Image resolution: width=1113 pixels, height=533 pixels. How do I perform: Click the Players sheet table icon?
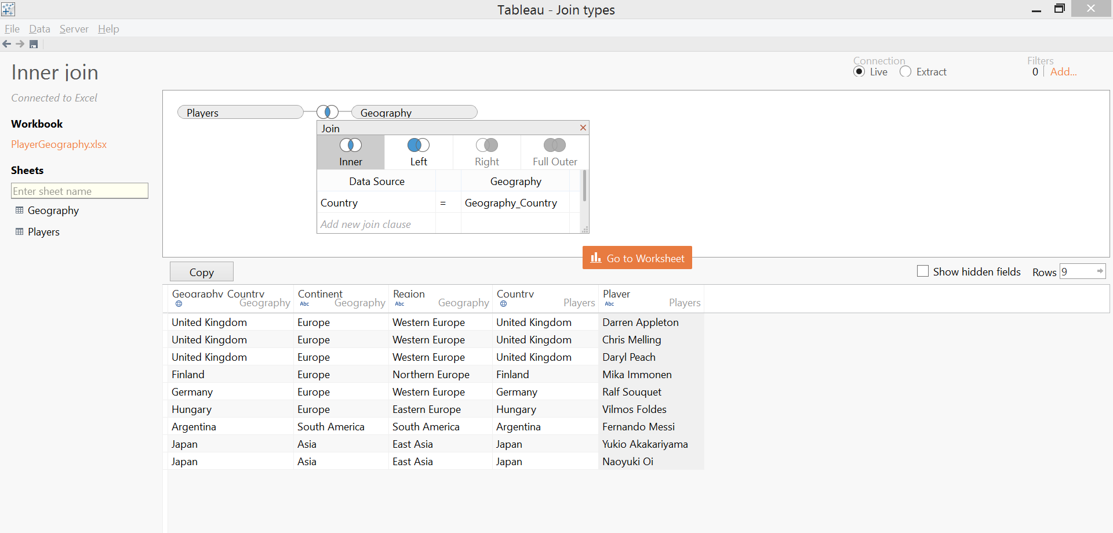point(20,231)
